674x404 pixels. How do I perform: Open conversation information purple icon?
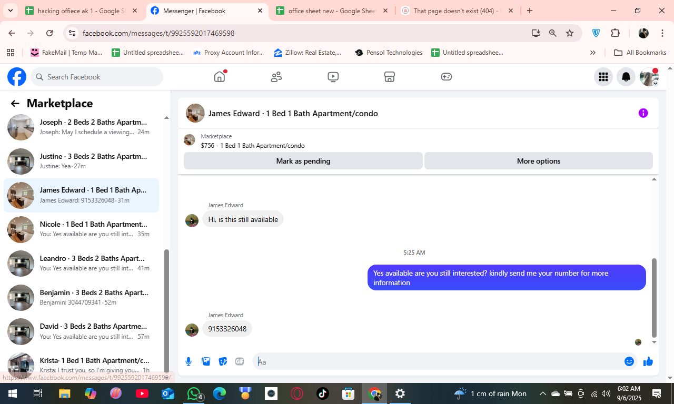pyautogui.click(x=643, y=113)
